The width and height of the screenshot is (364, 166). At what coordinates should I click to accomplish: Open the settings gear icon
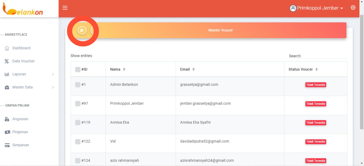point(353,8)
